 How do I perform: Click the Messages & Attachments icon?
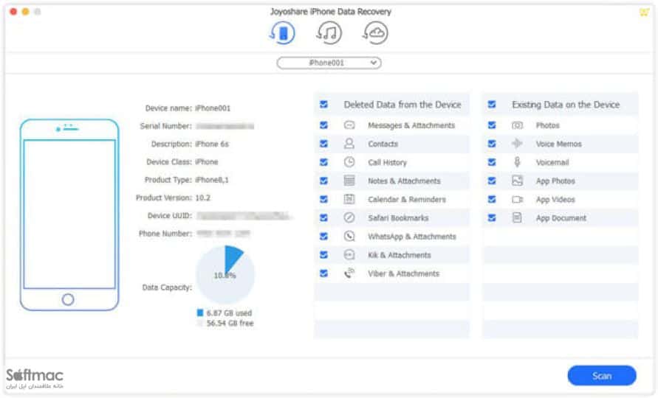(349, 125)
